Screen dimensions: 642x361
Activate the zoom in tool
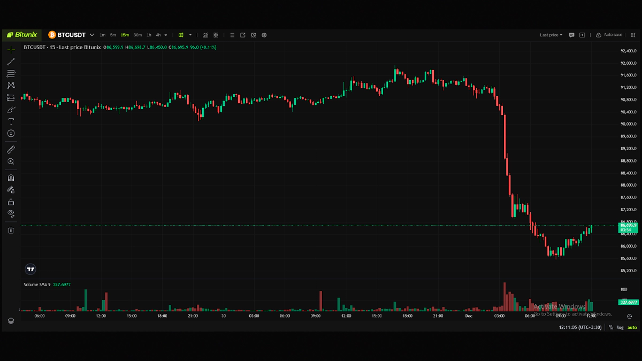(11, 162)
